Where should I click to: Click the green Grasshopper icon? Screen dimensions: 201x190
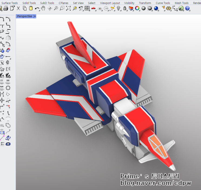pyautogui.click(x=181, y=9)
